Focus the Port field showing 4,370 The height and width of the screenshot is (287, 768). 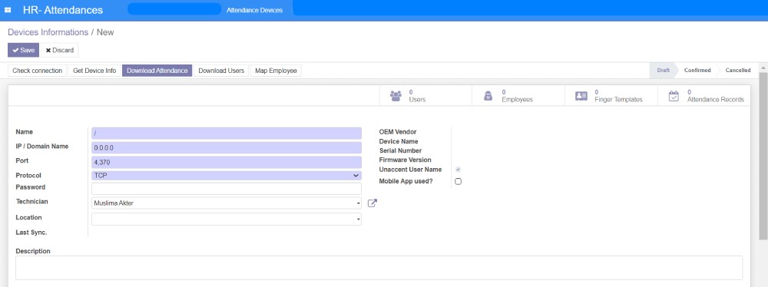227,162
